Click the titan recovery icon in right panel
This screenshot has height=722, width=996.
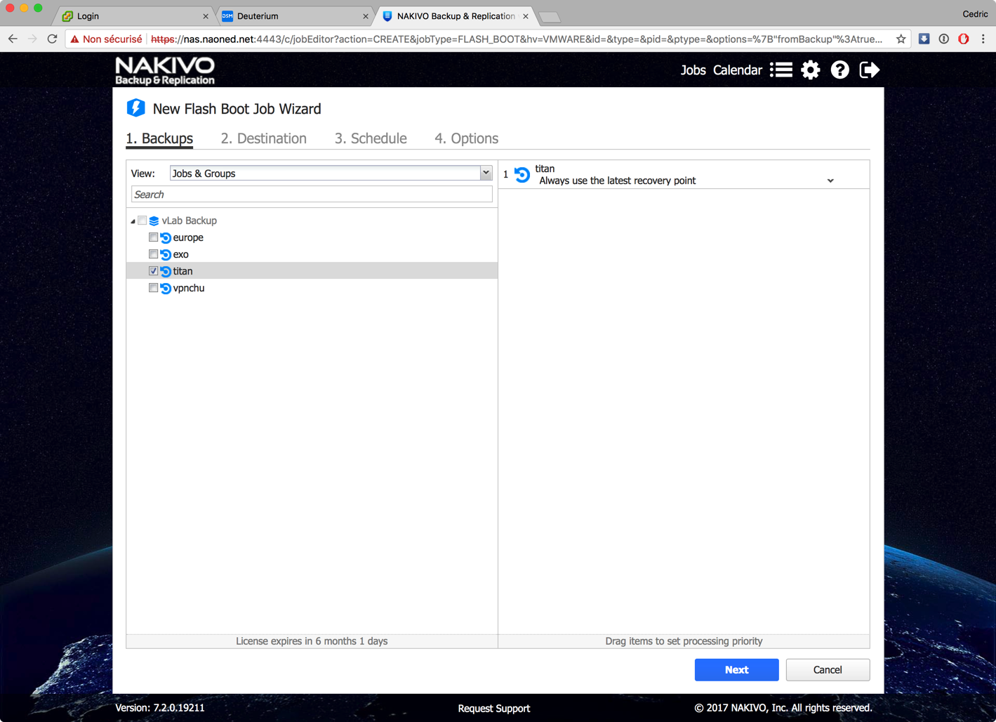pyautogui.click(x=522, y=175)
